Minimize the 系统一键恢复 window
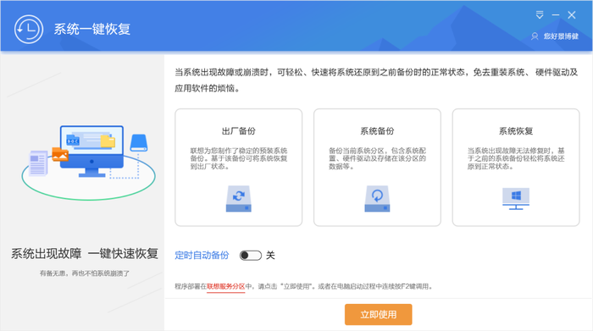This screenshot has width=593, height=331. pos(556,15)
